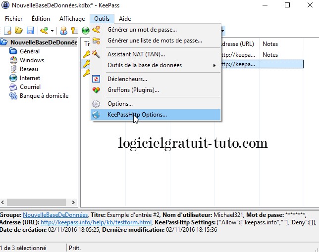Select the Internet group
This screenshot has height=252, width=319.
(x=30, y=78)
